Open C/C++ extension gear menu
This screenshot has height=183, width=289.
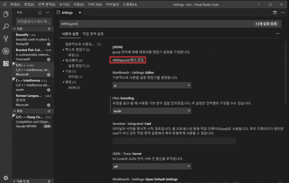[49, 75]
